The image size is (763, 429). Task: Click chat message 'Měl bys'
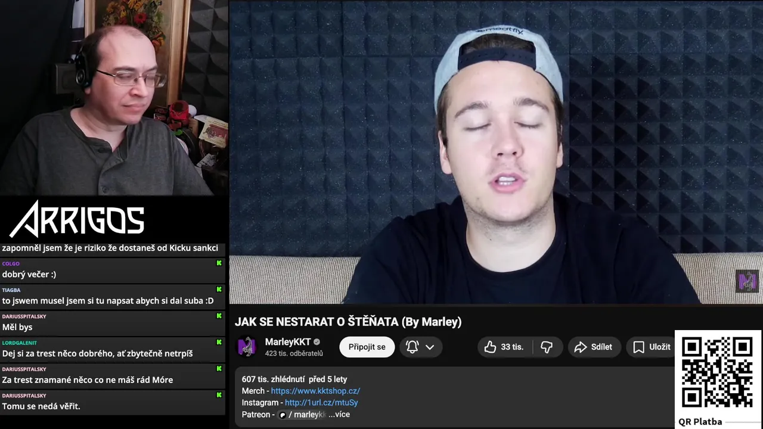pyautogui.click(x=17, y=327)
